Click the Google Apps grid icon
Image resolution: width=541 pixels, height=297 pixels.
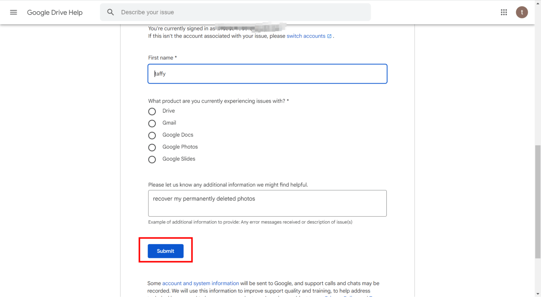coord(504,12)
